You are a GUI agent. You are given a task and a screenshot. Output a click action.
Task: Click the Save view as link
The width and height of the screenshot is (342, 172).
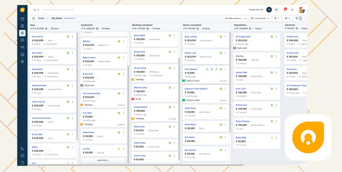tap(70, 18)
